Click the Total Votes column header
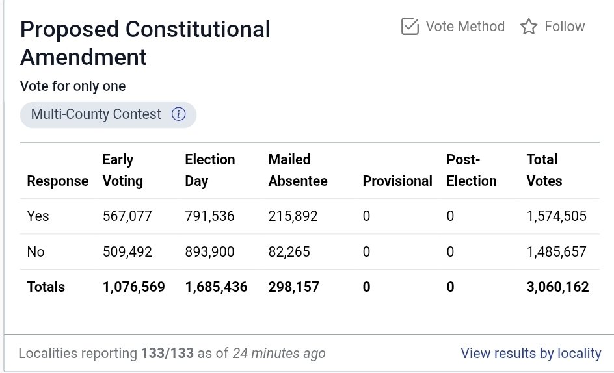This screenshot has height=373, width=614. (544, 170)
